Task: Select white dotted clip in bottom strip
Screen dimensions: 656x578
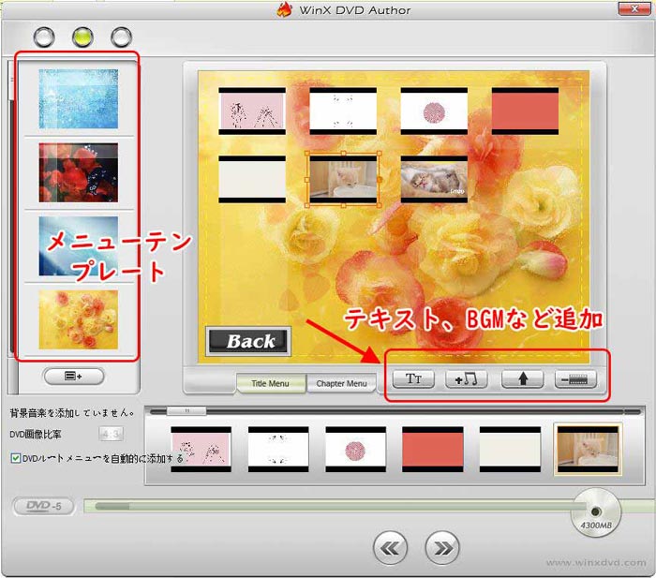Action: tap(278, 450)
